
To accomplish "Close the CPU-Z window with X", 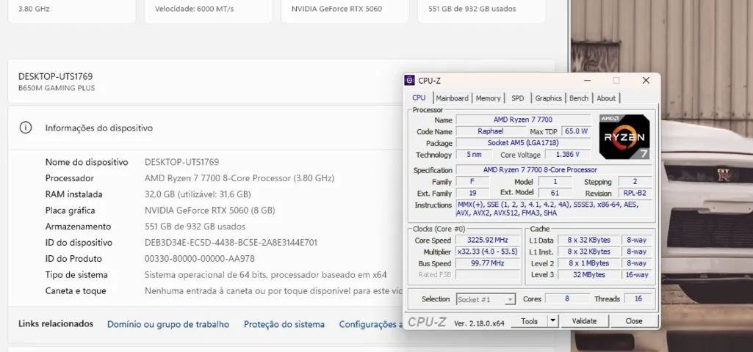I will click(646, 81).
